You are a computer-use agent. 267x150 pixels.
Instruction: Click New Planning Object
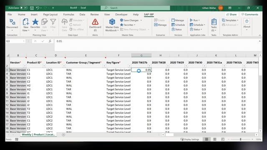coord(135,30)
